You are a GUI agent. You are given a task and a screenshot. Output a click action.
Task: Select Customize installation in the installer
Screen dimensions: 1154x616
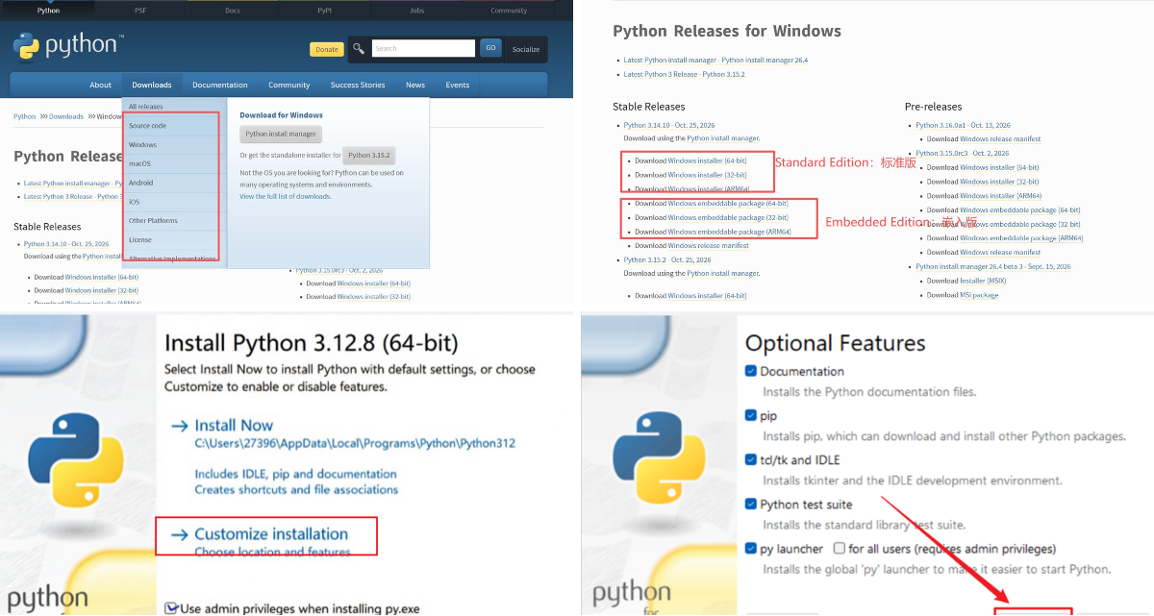(271, 533)
